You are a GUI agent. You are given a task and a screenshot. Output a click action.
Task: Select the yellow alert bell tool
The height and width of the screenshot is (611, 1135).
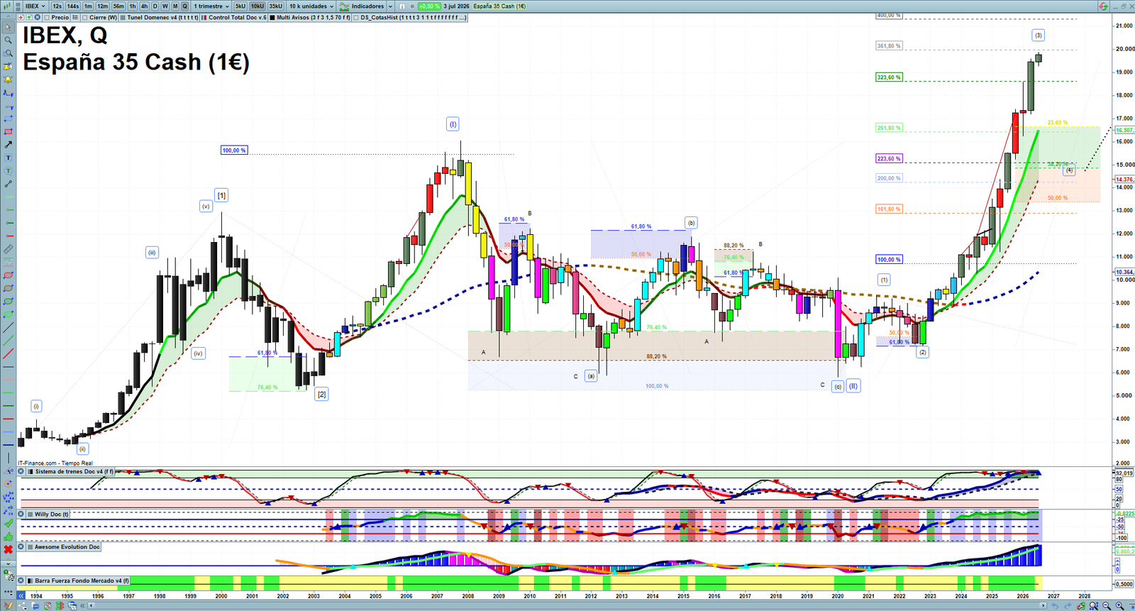click(x=9, y=79)
